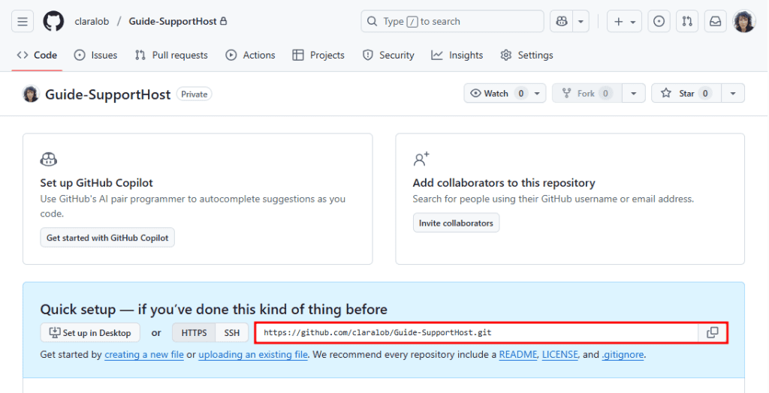Switch to the Projects tab
The image size is (769, 393).
click(318, 55)
